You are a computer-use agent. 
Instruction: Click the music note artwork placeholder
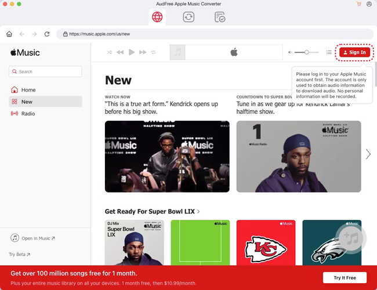click(177, 52)
